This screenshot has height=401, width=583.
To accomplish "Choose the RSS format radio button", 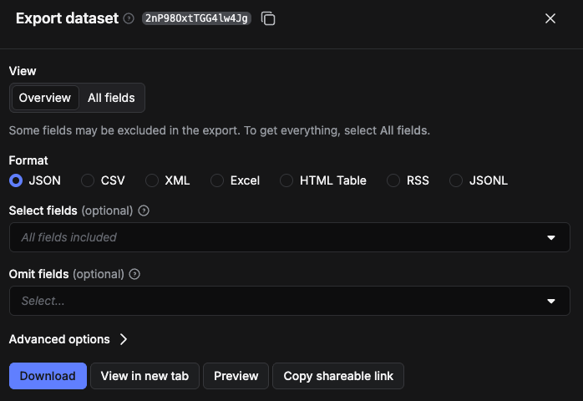I will [x=393, y=180].
